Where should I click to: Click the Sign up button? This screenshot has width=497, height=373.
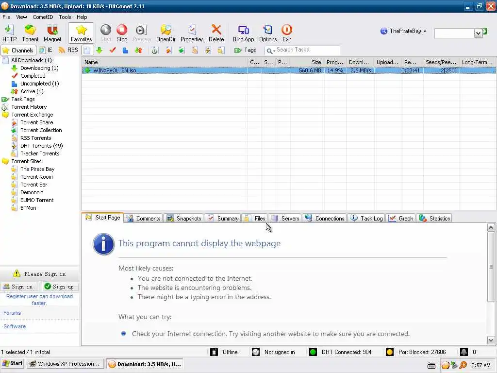point(59,287)
